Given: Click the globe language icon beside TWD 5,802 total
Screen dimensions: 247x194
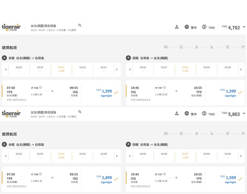Looking at the screenshot, I should [187, 114].
